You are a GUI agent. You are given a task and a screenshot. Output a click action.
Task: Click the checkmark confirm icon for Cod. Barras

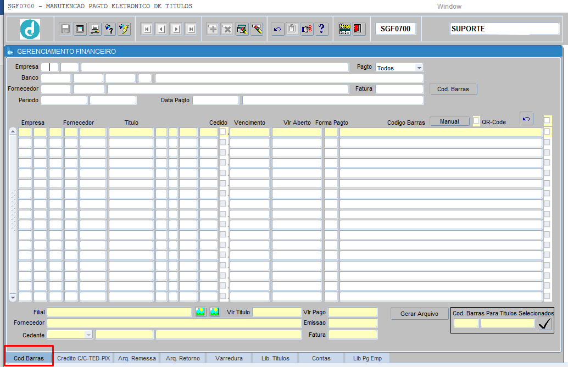[544, 324]
